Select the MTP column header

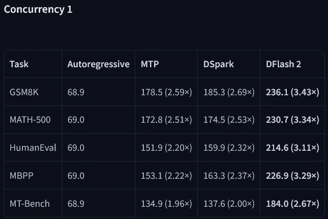[x=150, y=64]
